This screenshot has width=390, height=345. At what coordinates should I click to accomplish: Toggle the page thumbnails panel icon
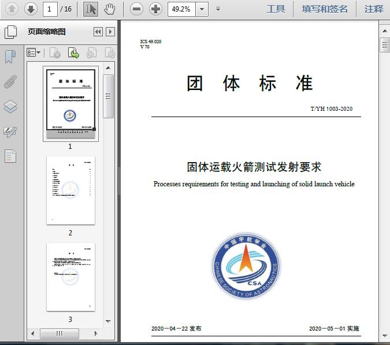coord(10,32)
